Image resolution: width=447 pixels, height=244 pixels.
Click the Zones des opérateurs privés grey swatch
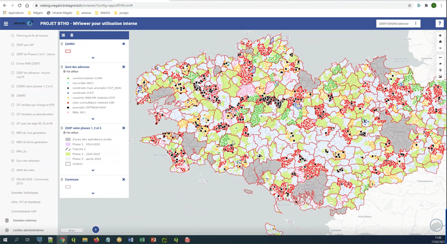[x=68, y=140]
